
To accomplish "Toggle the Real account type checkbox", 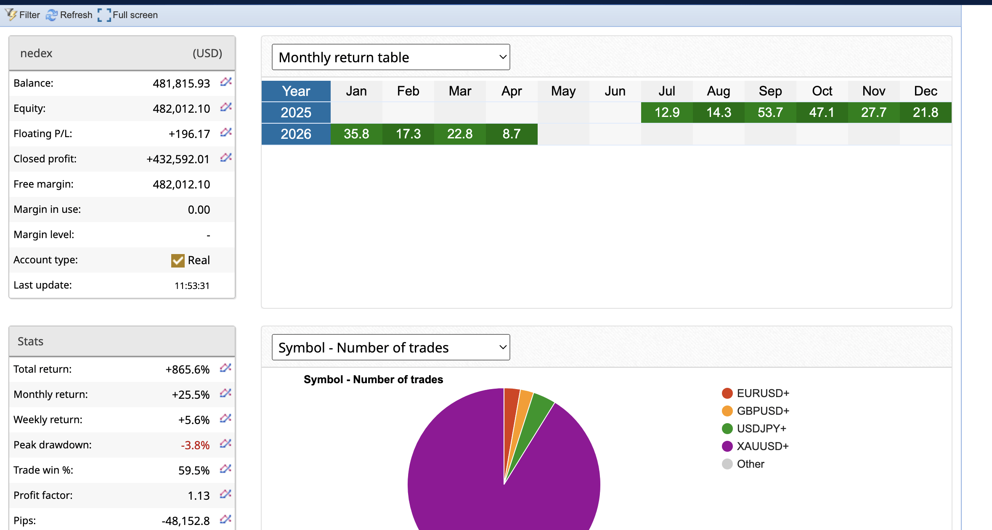I will (x=177, y=260).
